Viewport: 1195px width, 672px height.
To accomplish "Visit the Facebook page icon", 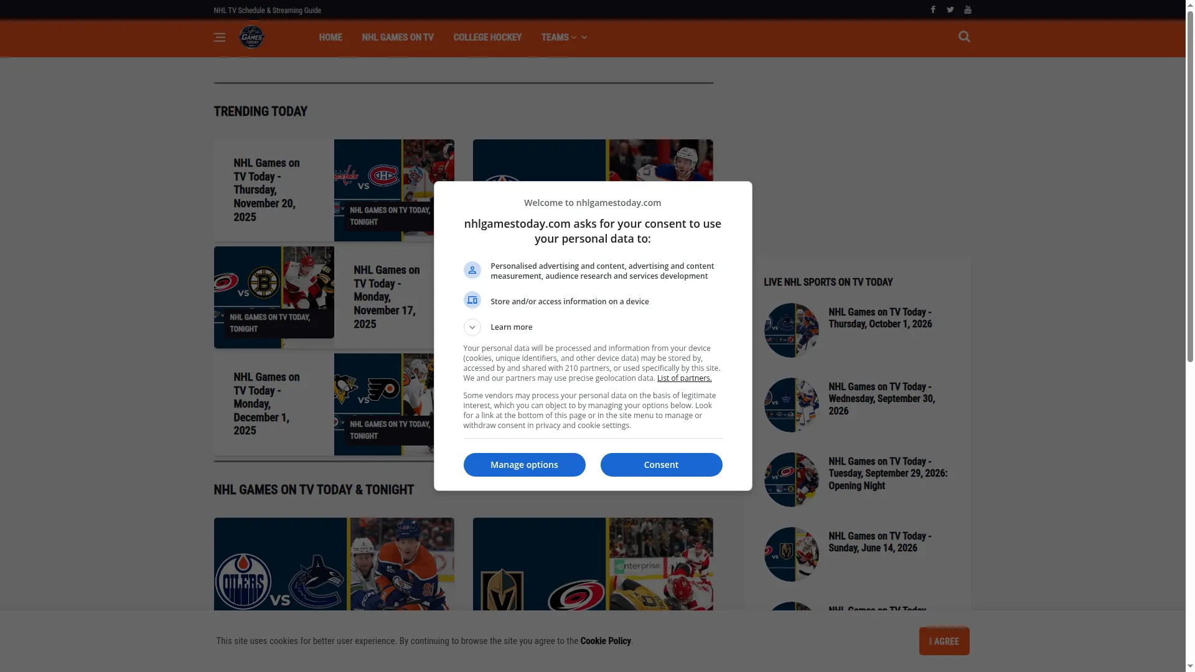I will 933,9.
